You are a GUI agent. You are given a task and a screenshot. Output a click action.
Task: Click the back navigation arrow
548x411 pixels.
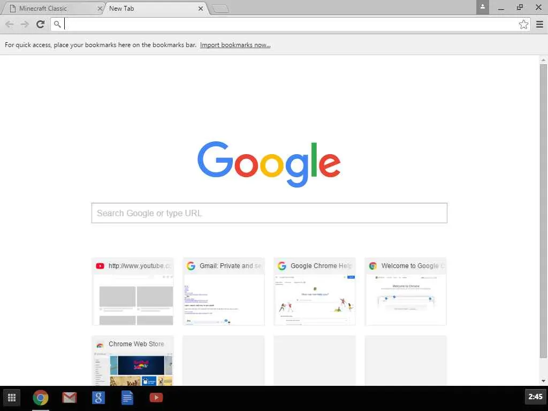(x=10, y=24)
